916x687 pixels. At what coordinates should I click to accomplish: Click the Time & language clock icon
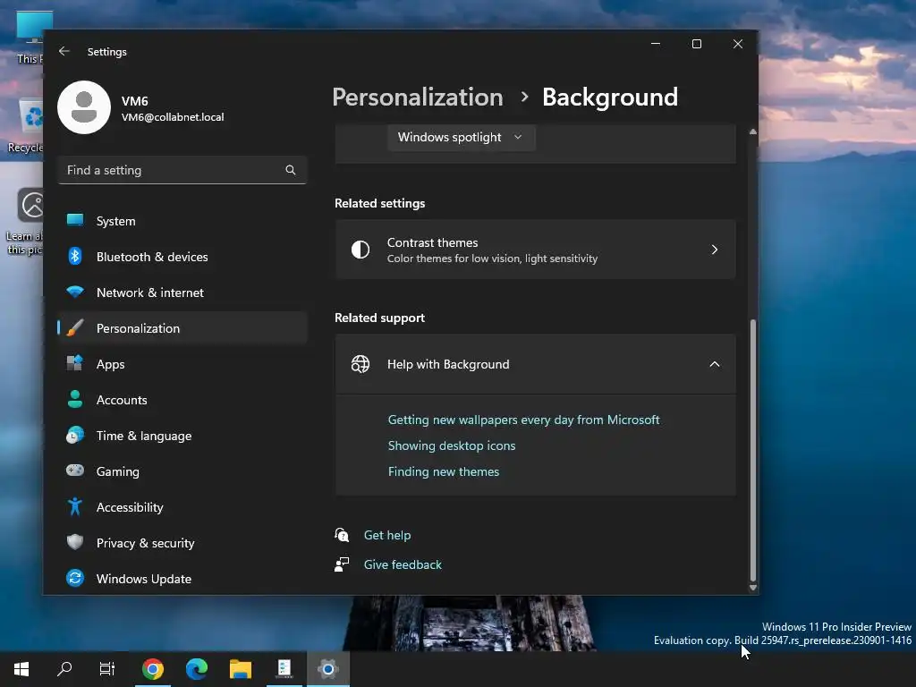[x=75, y=436]
